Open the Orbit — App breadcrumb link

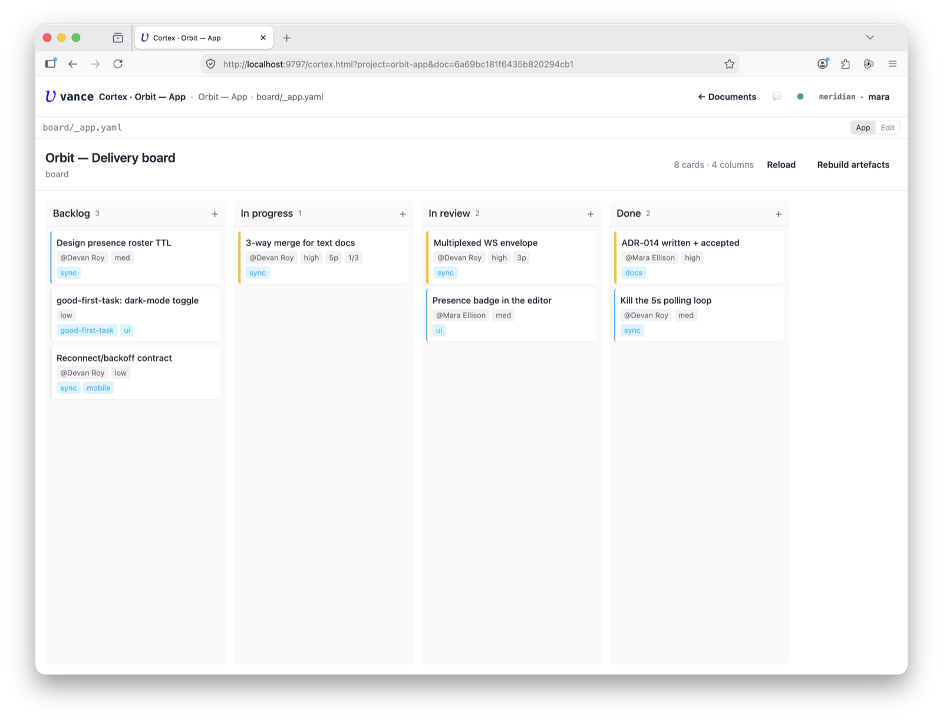click(x=223, y=97)
